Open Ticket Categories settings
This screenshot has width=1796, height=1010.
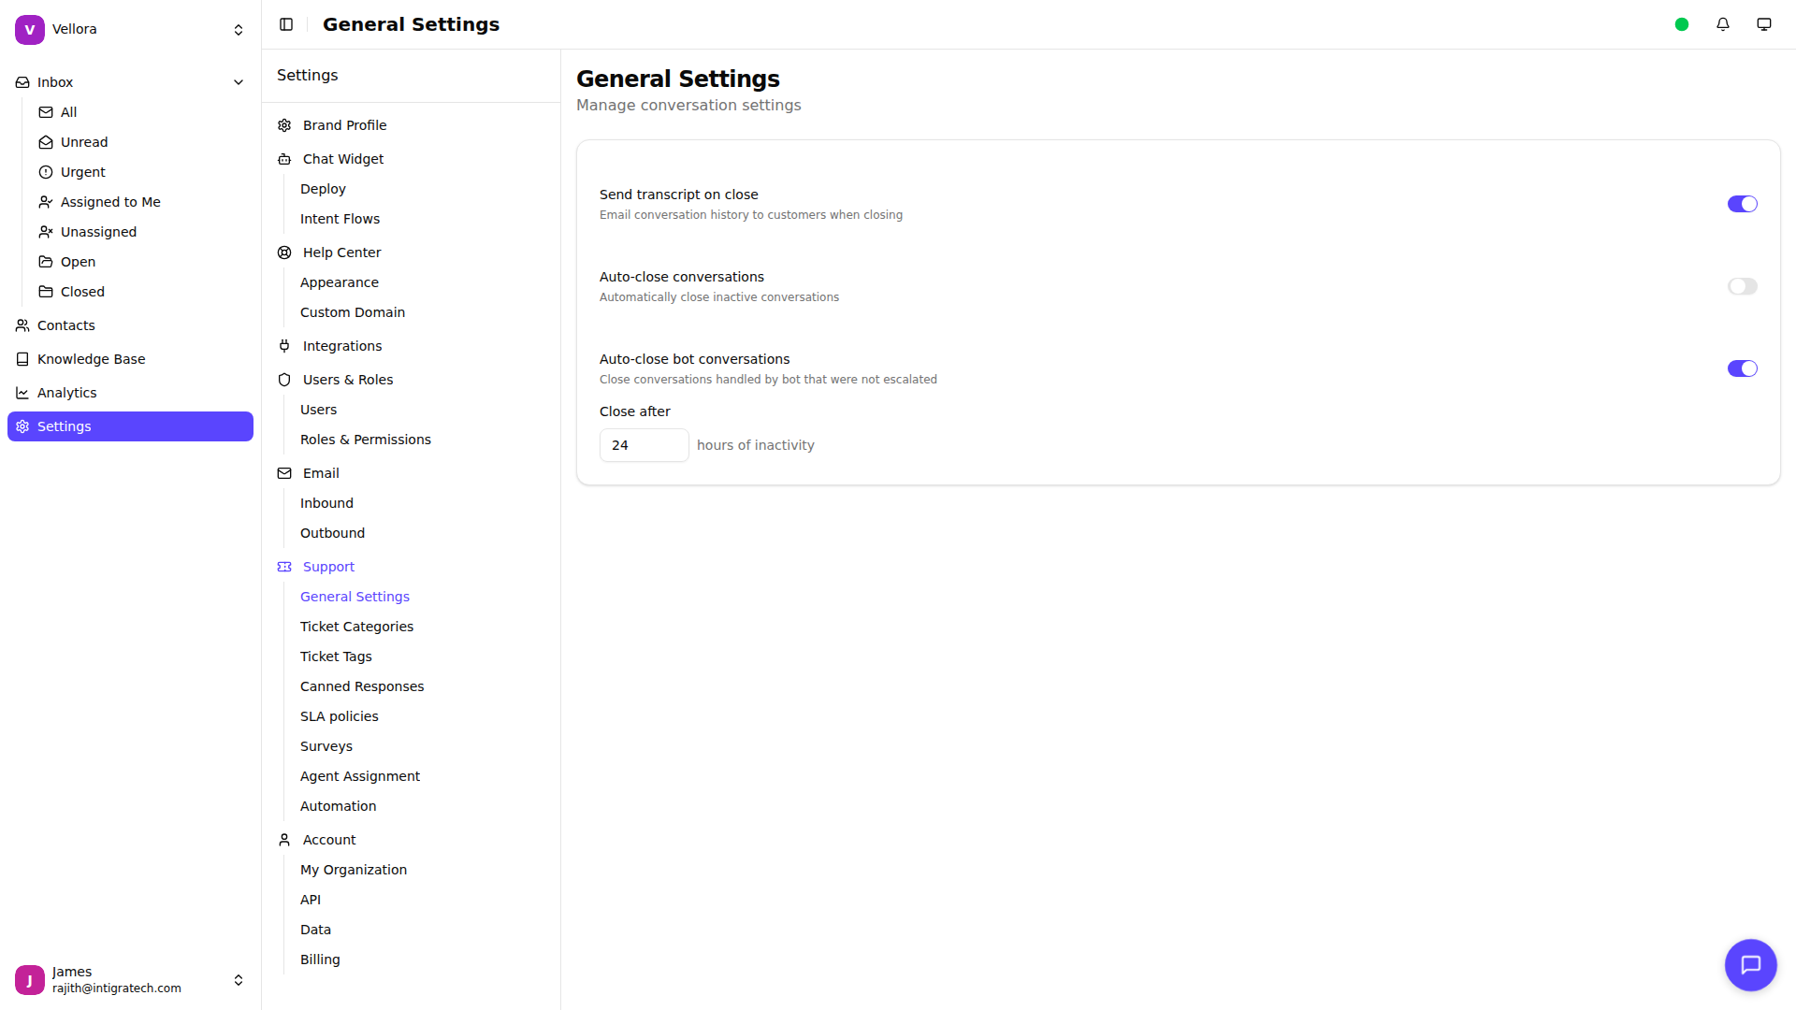(x=356, y=627)
